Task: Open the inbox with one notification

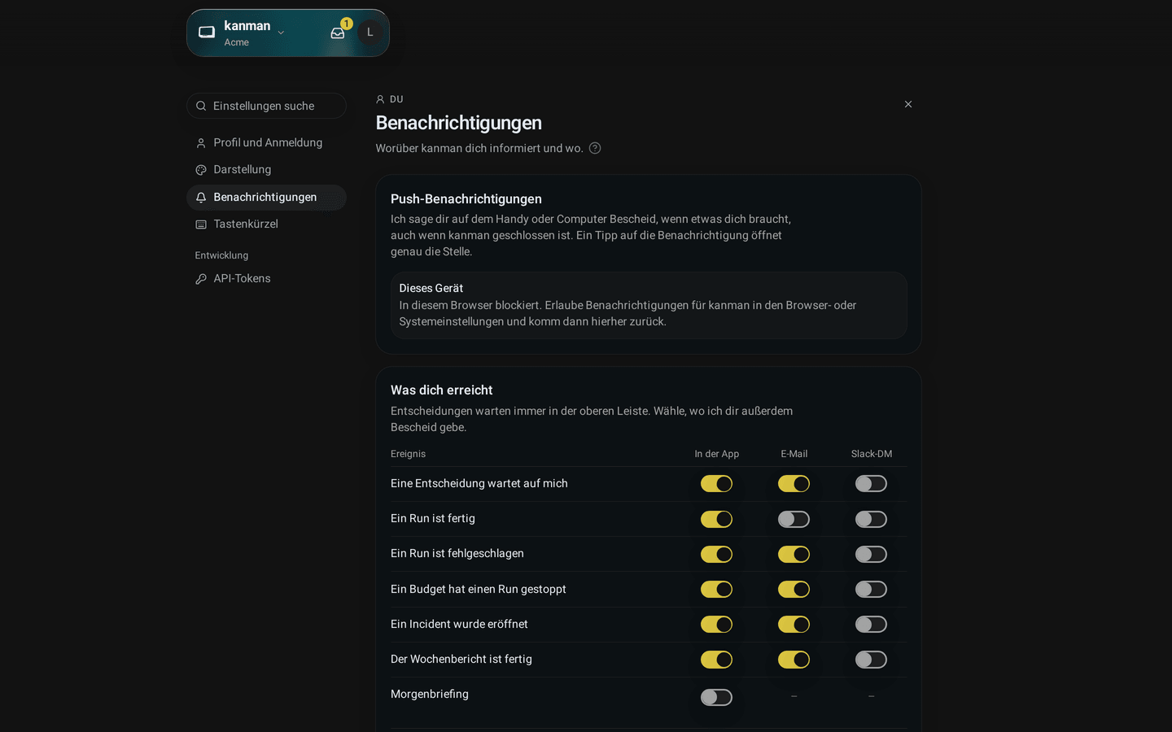Action: pyautogui.click(x=338, y=33)
